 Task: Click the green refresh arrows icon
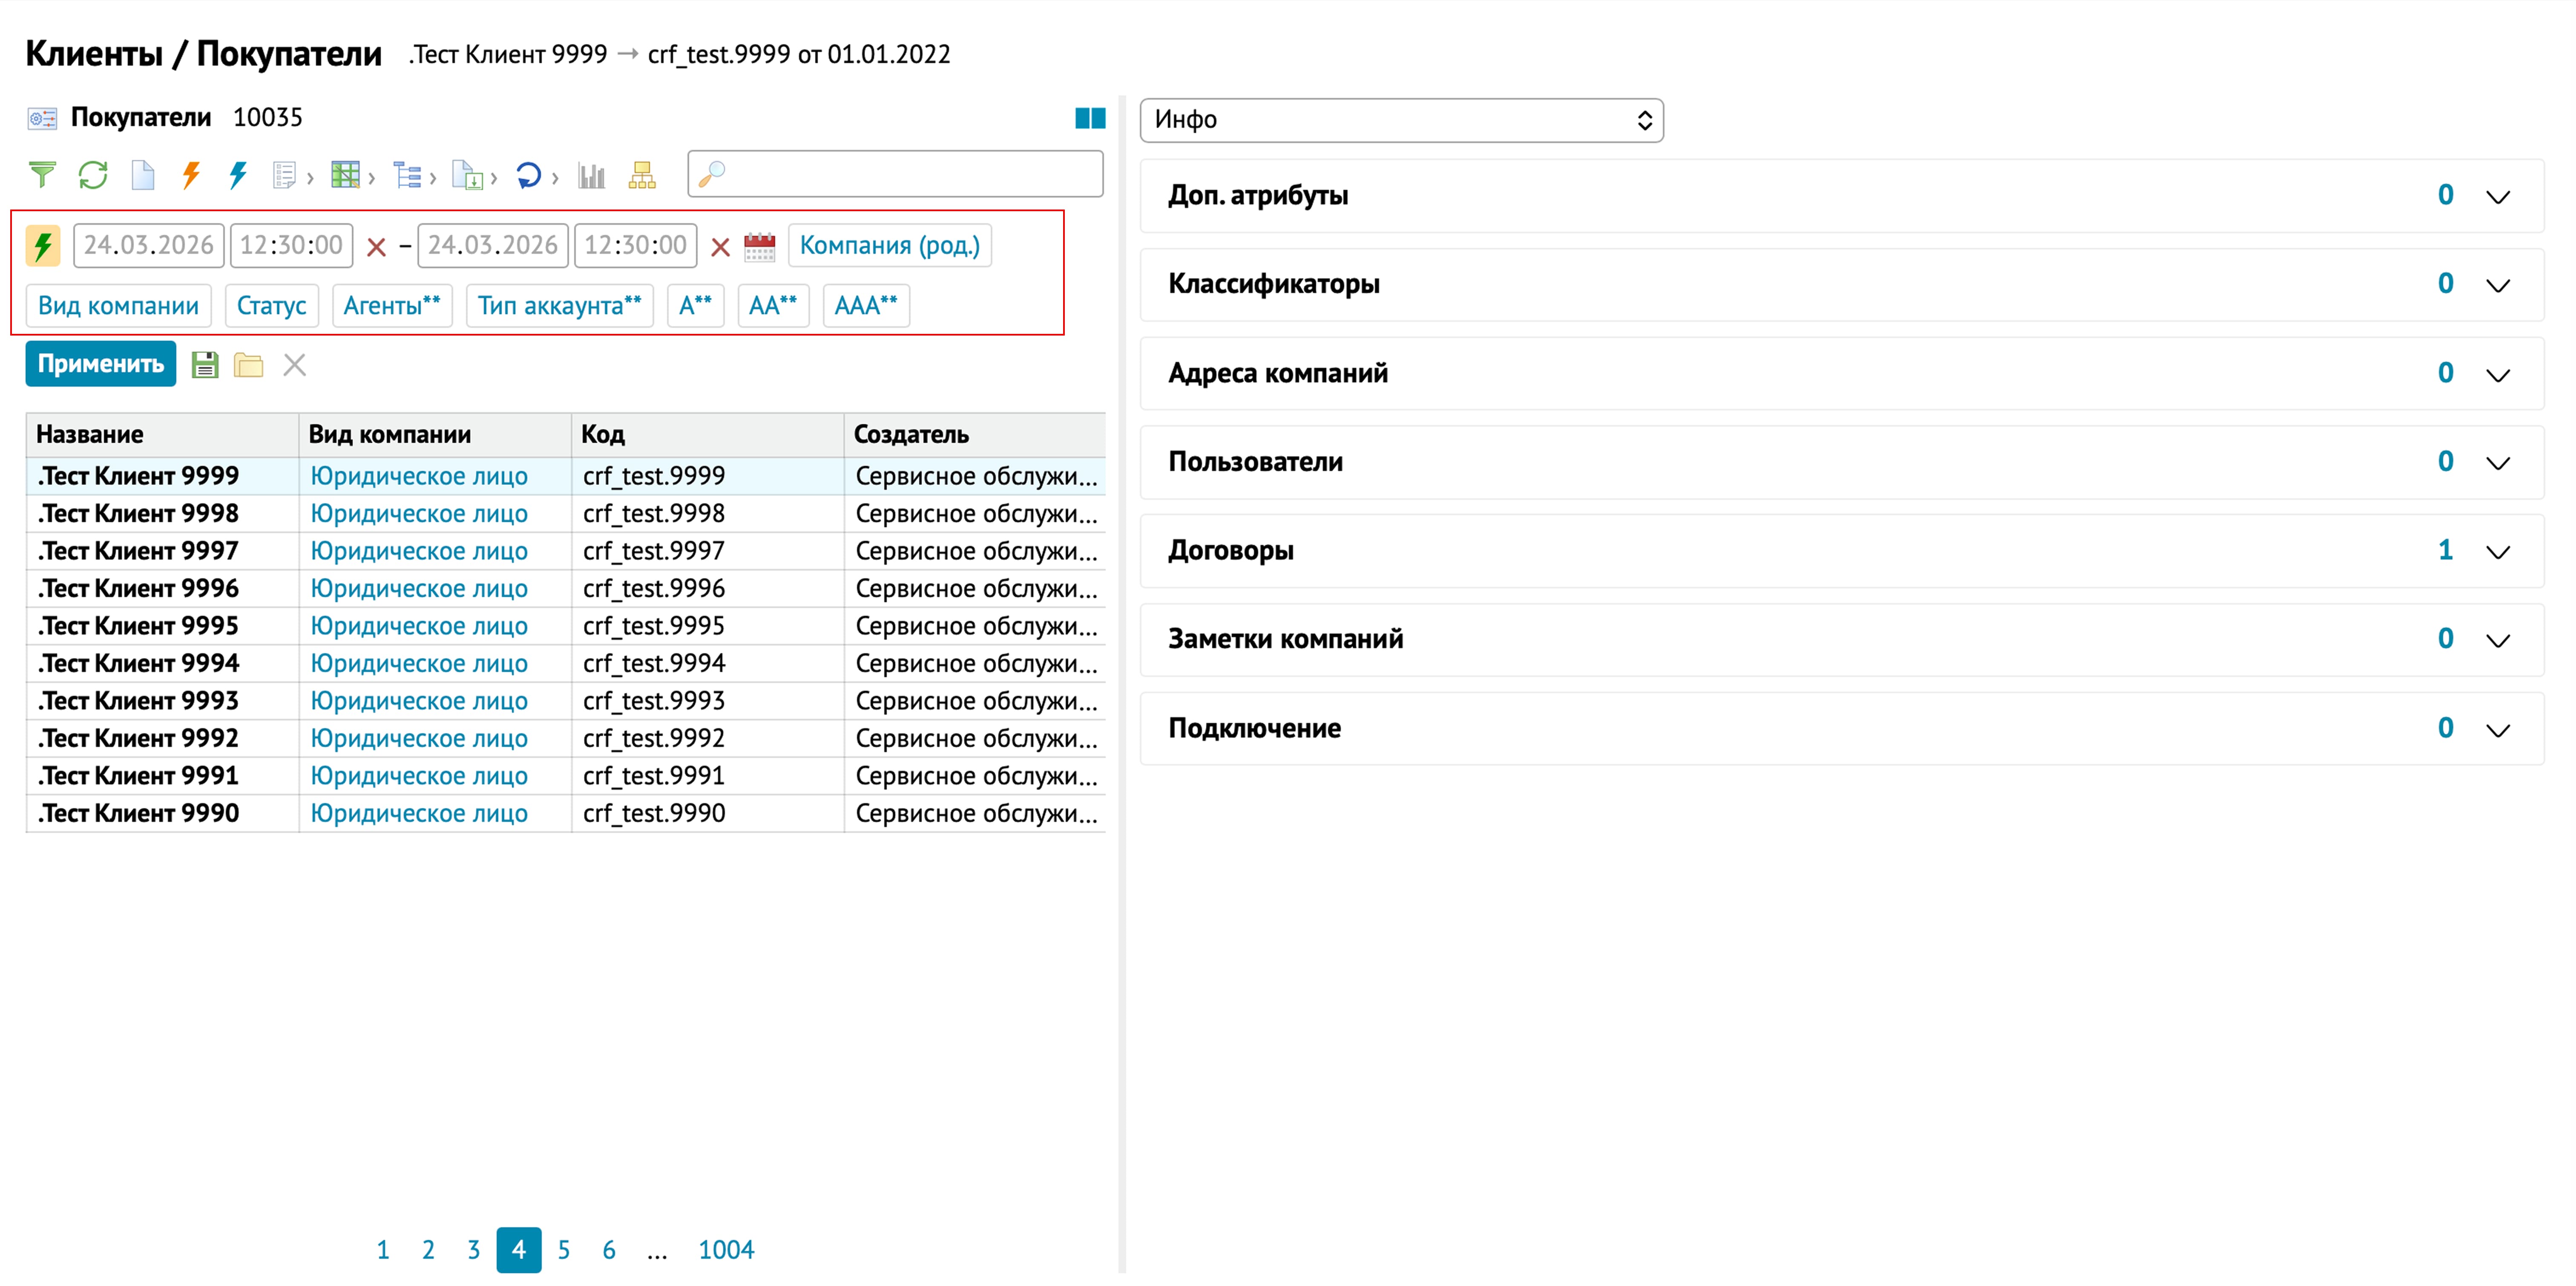click(x=93, y=175)
